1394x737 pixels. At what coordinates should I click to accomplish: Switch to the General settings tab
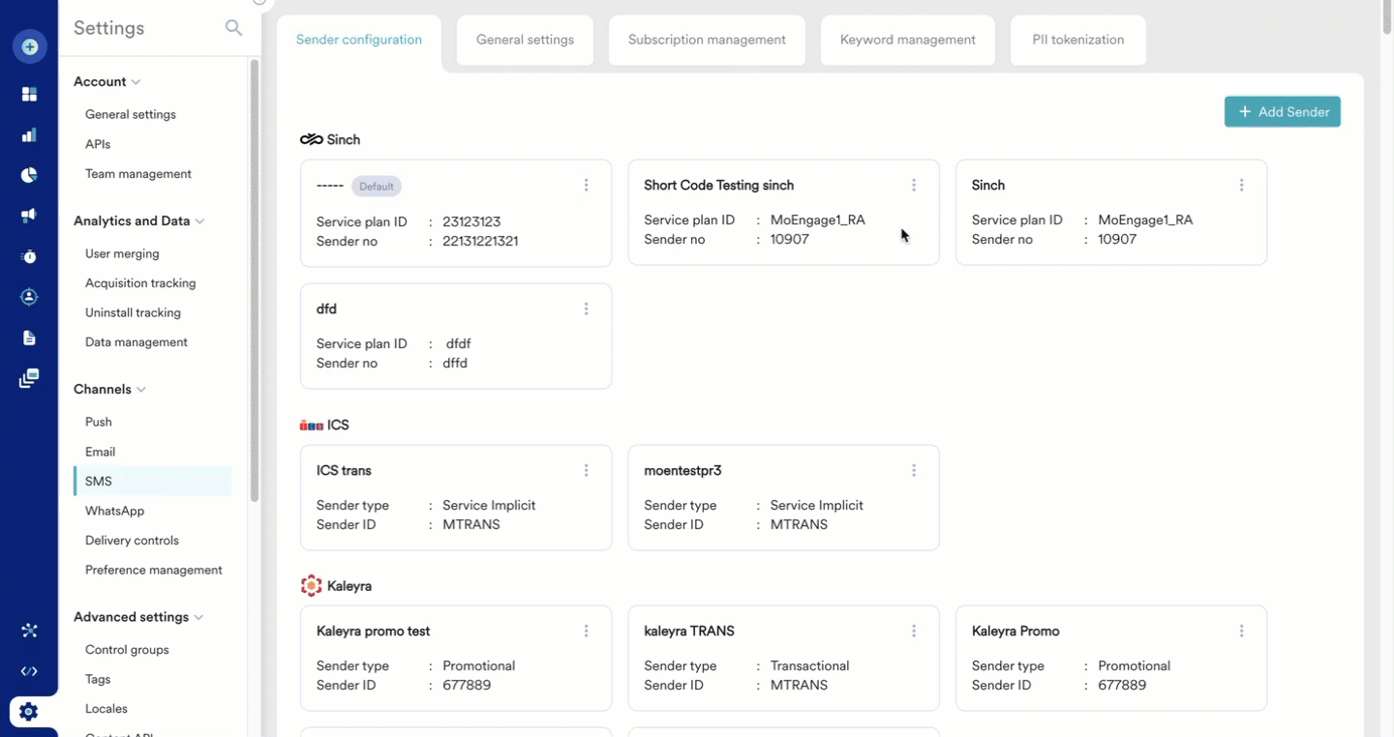tap(525, 40)
